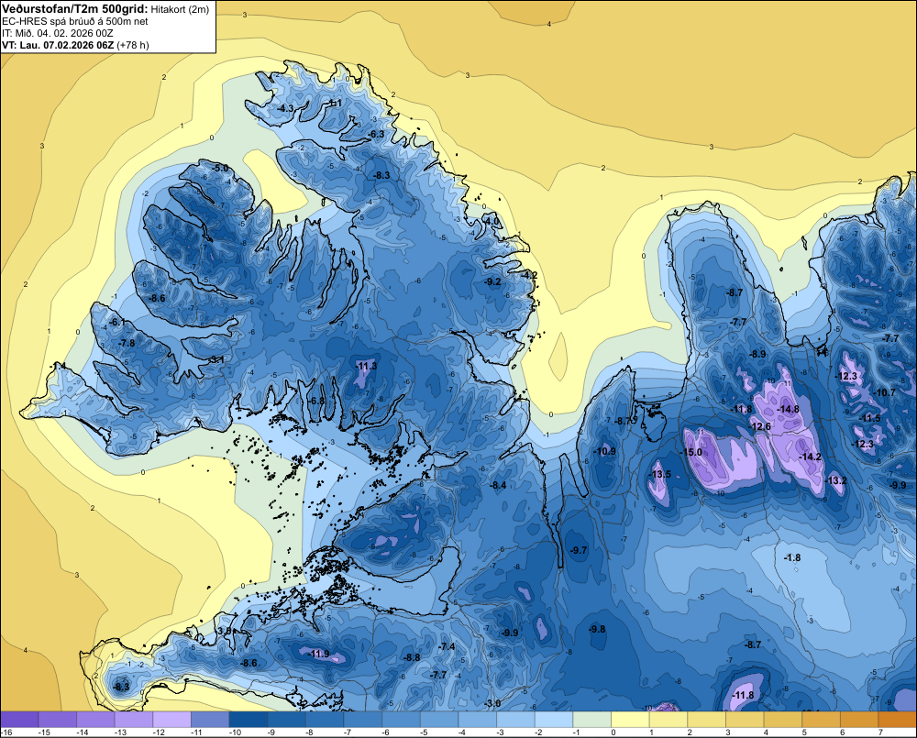Click the legend scale label 4 at bottom
This screenshot has height=738, width=917.
tap(766, 732)
